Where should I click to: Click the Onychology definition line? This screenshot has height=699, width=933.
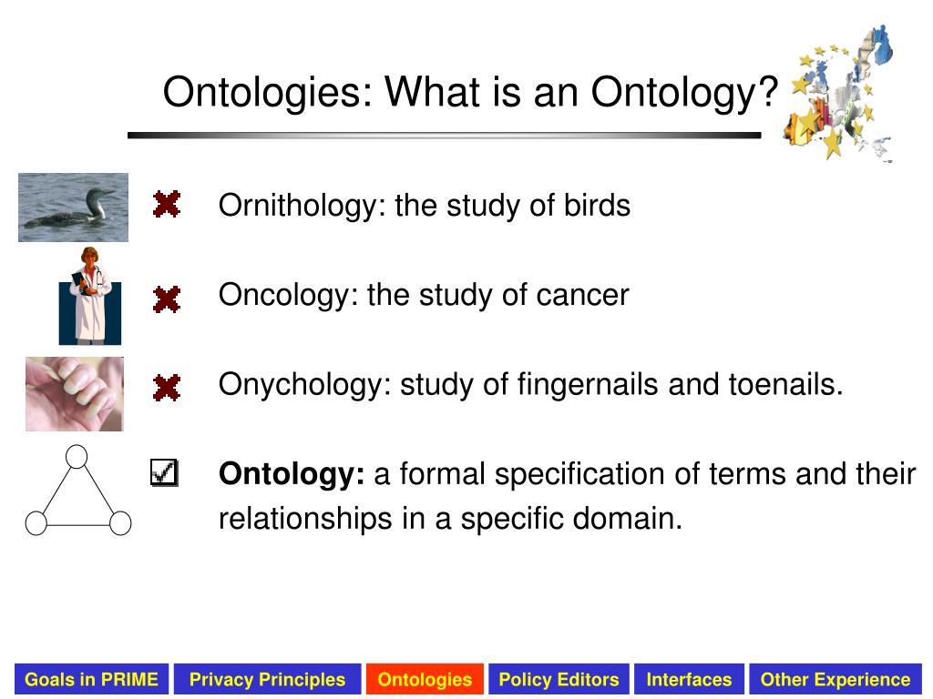point(531,385)
